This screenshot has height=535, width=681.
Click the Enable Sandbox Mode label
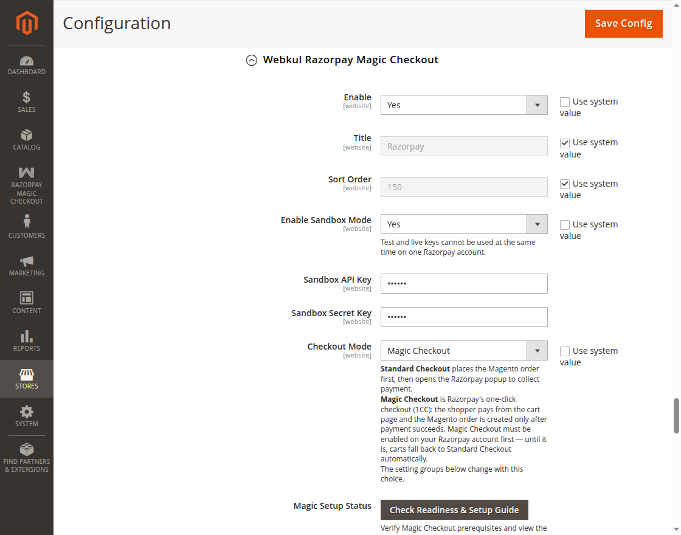coord(326,220)
